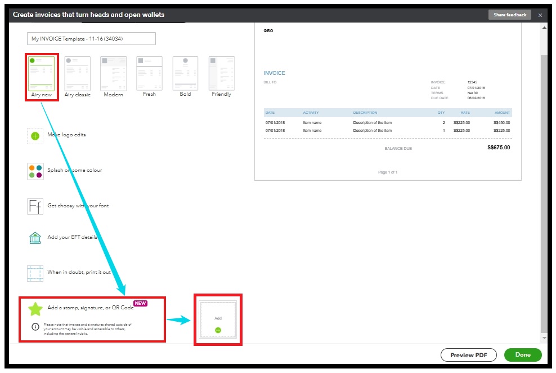Select the Bold invoice design
The height and width of the screenshot is (373, 556).
185,70
